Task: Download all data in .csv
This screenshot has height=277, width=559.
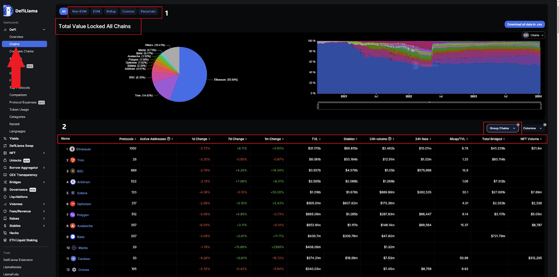Action: [x=524, y=24]
